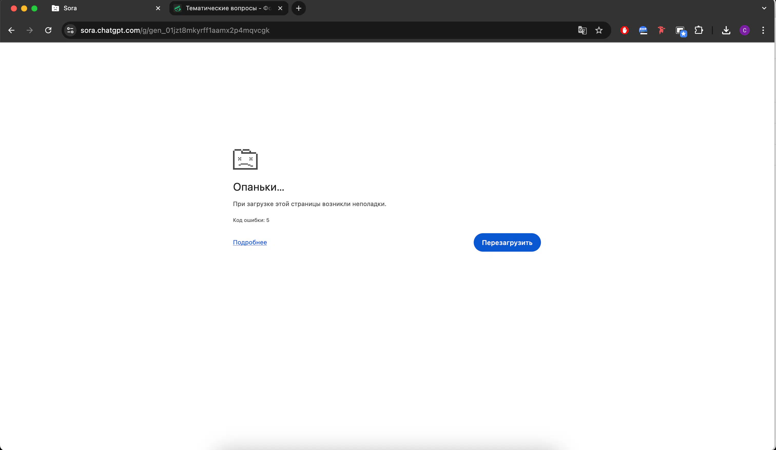Close the Тематические вопросы tab
Screen dimensions: 776x450
(x=280, y=8)
